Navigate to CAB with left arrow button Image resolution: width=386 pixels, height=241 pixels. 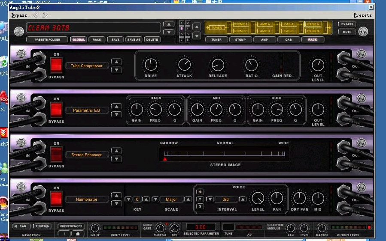click(x=21, y=226)
